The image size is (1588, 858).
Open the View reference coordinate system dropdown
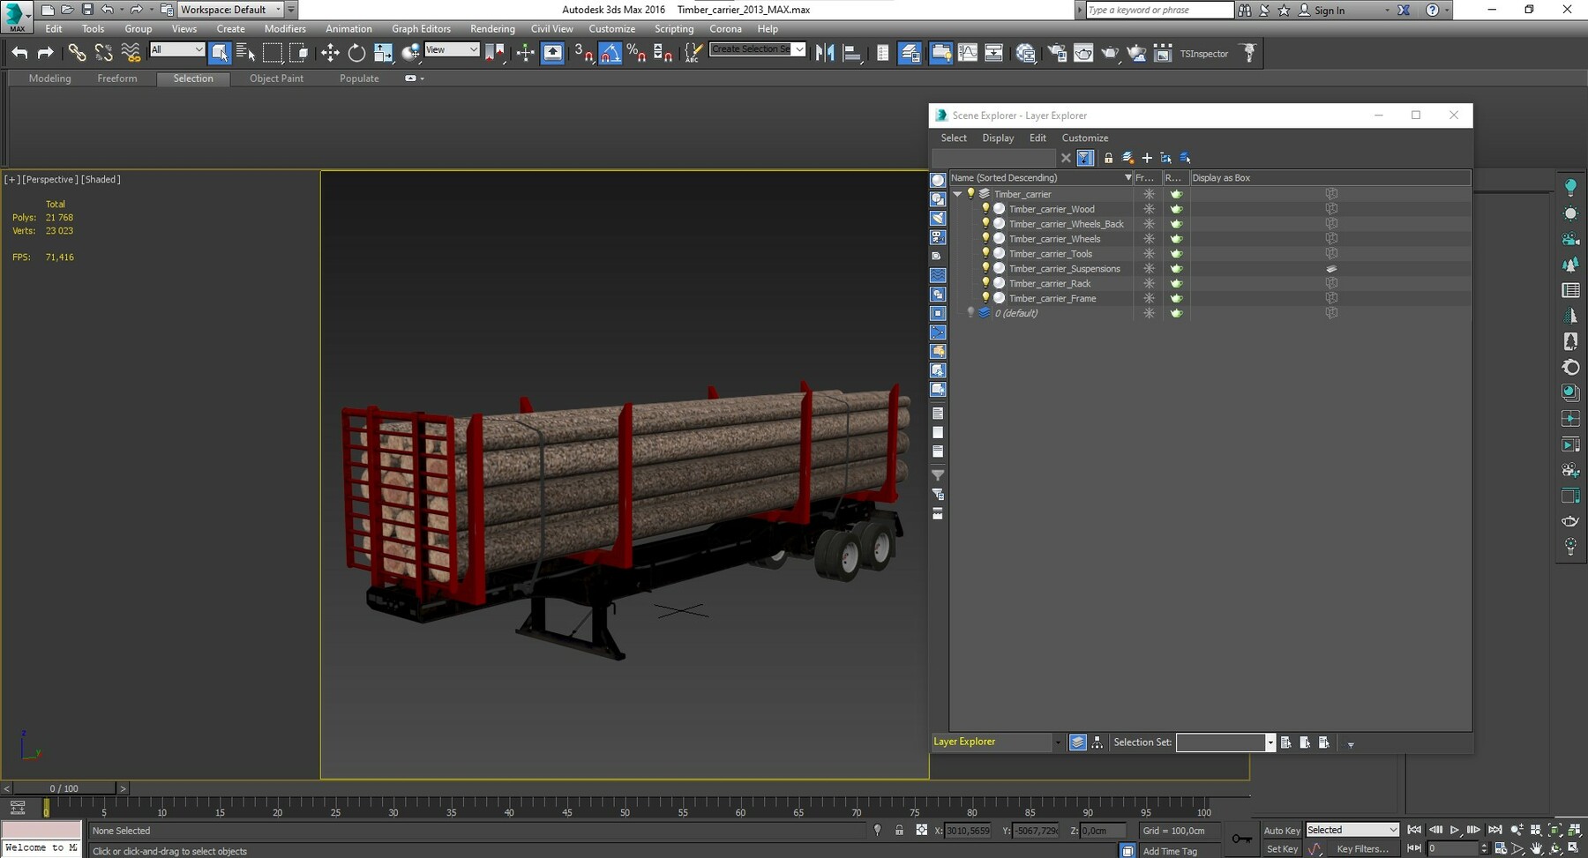(453, 49)
